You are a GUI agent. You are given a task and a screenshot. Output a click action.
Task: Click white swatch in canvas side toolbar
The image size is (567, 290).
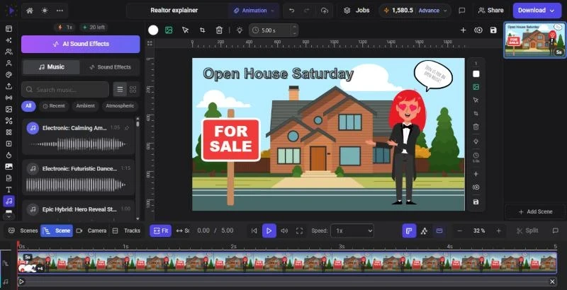[x=476, y=74]
